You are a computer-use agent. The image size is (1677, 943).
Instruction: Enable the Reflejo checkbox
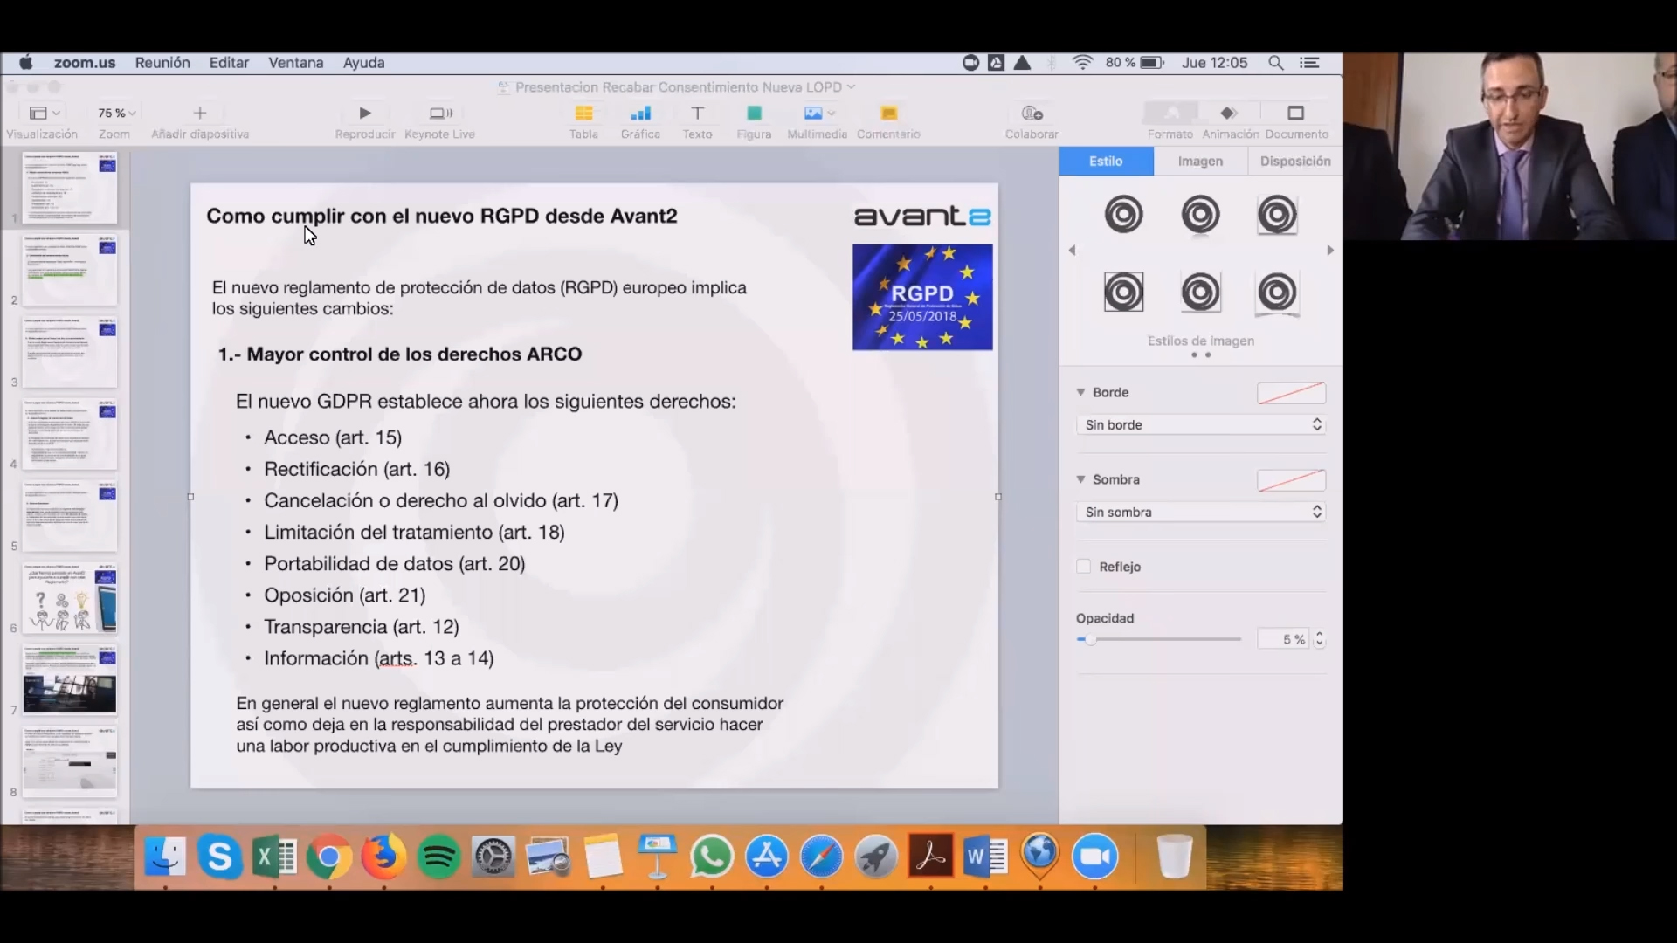1084,567
